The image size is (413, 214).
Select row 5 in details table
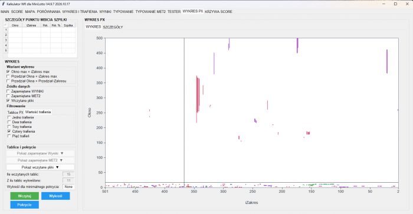tap(6, 50)
